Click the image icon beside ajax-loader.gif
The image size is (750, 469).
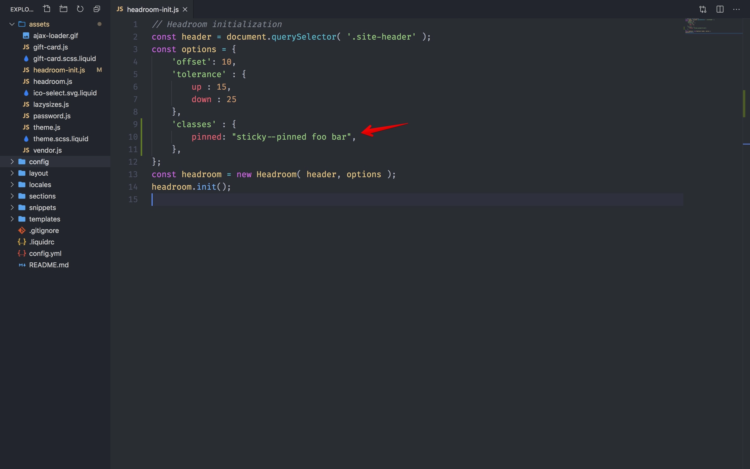pos(26,36)
